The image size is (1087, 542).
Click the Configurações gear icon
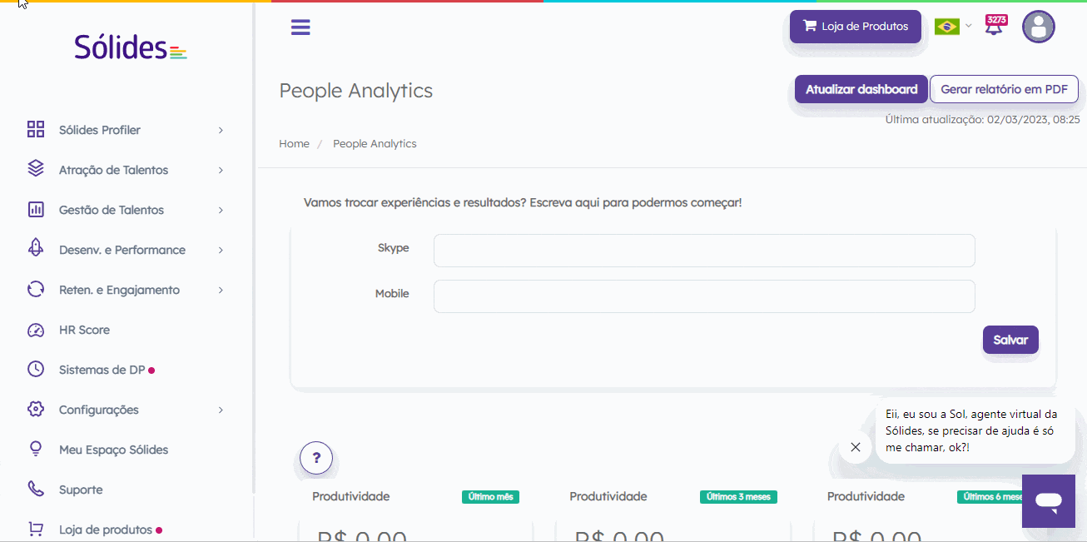tap(36, 409)
